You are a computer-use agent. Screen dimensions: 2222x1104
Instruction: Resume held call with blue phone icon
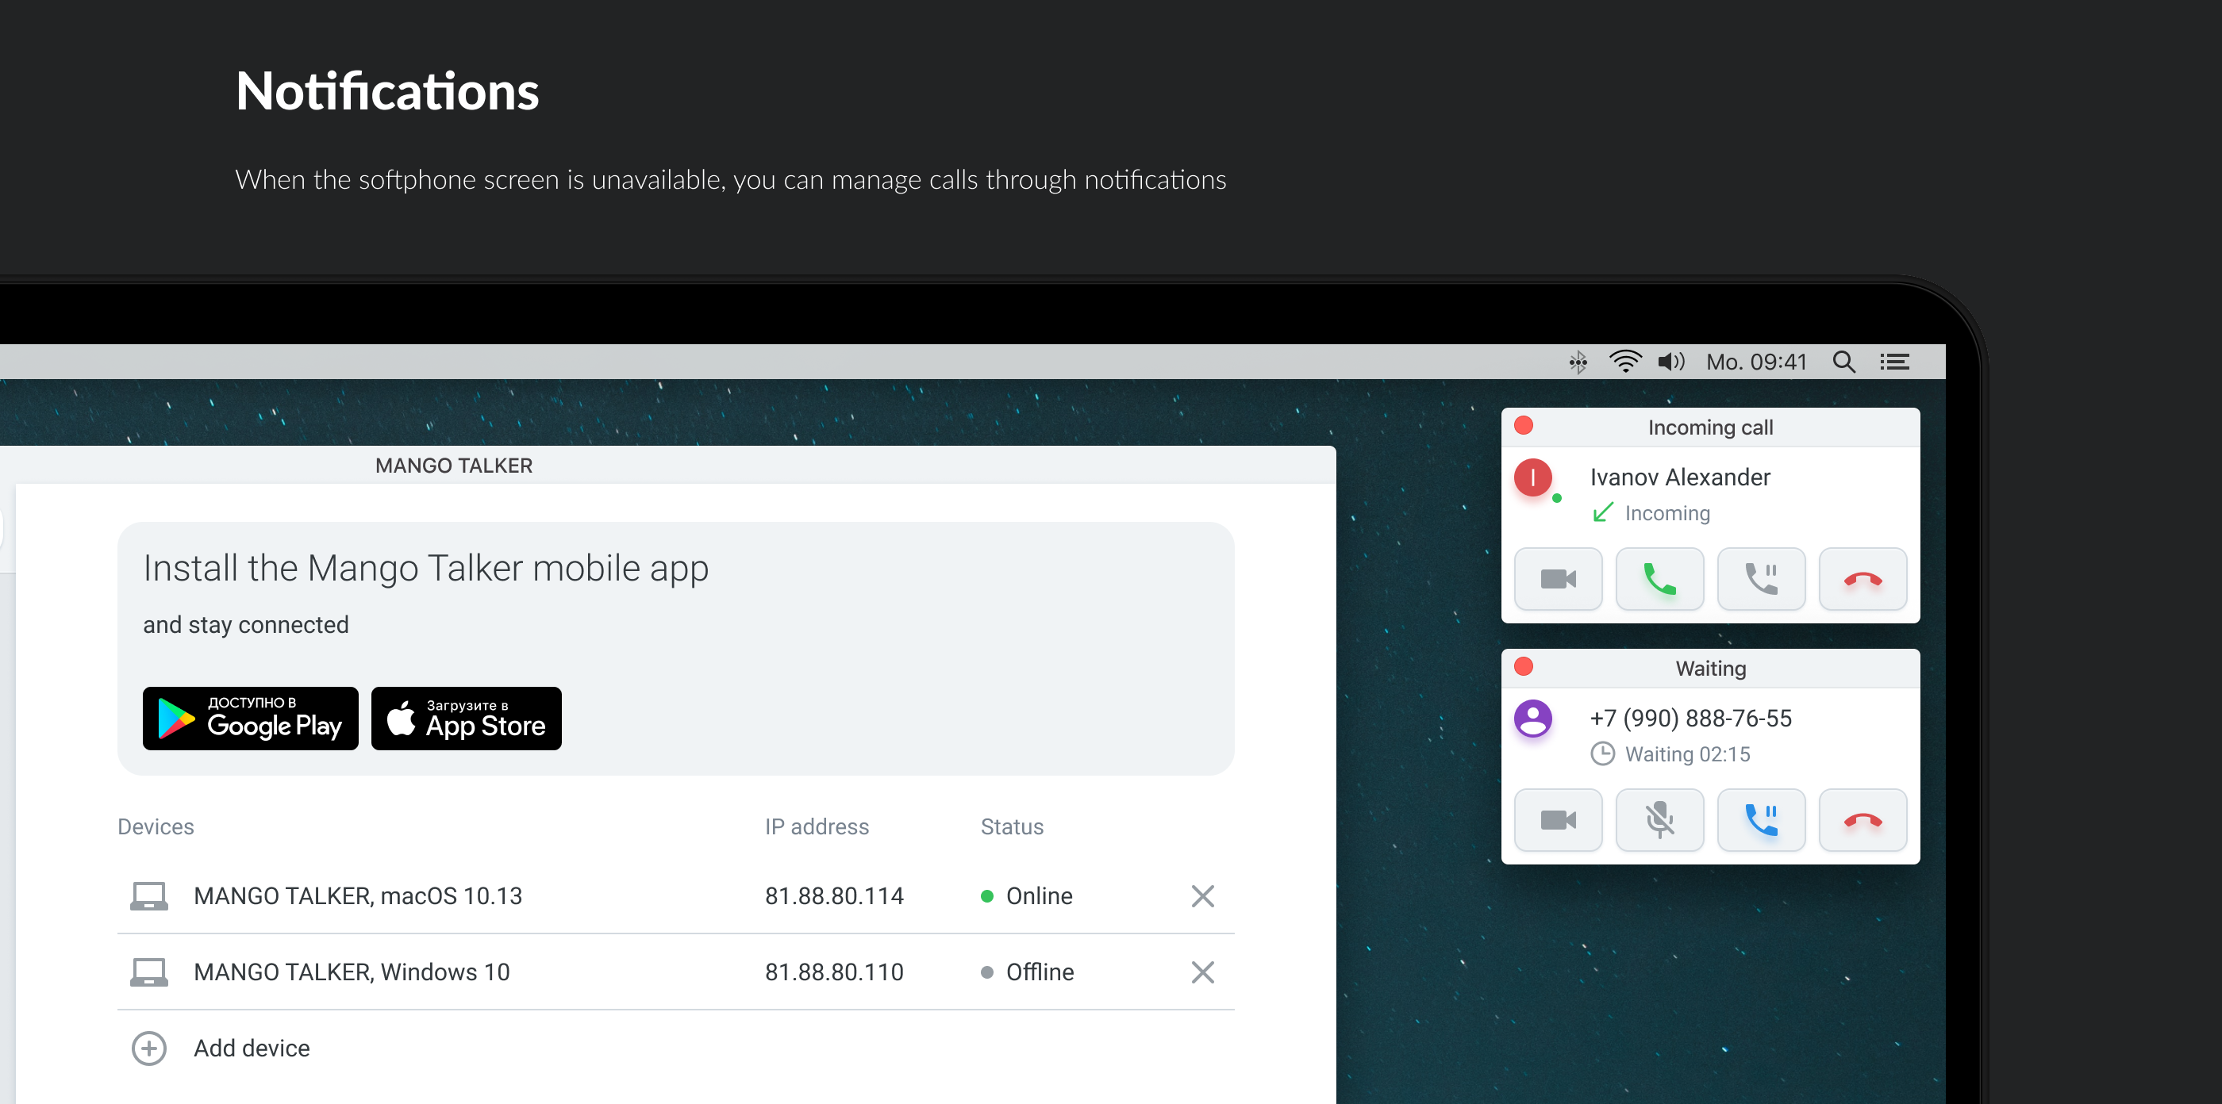(1762, 820)
